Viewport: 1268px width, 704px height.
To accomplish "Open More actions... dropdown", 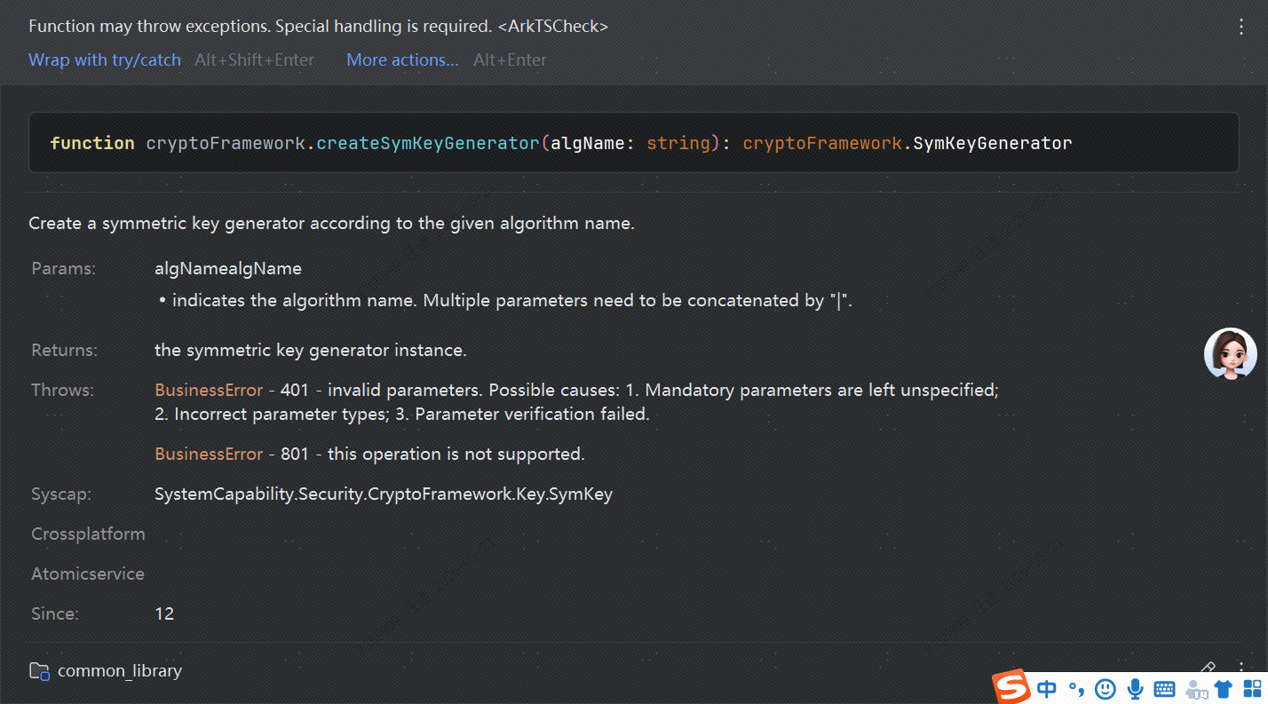I will pyautogui.click(x=402, y=59).
